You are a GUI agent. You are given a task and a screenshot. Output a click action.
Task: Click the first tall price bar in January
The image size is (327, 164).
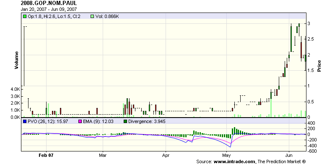24,56
